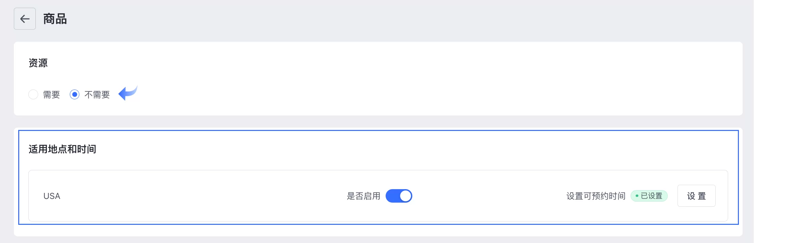Select the 不需要 radio option

pos(74,94)
